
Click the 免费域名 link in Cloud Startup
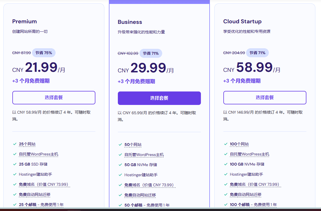[x=238, y=184]
